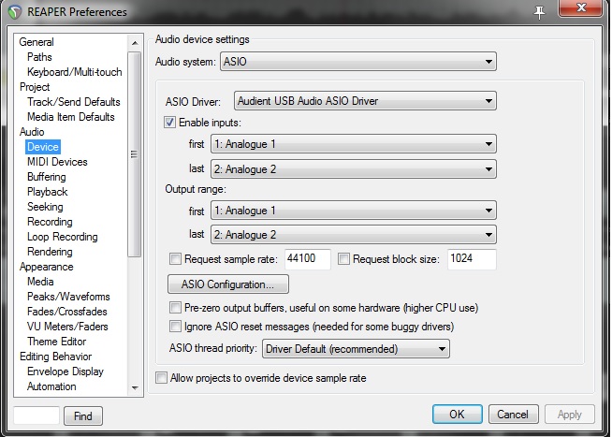Open Media page under Appearance

(40, 282)
